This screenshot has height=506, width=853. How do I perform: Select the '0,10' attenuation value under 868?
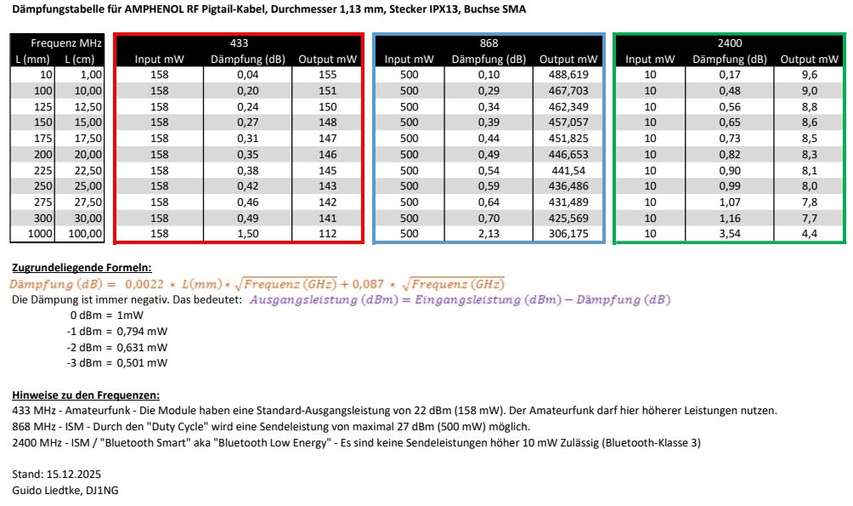pyautogui.click(x=489, y=75)
